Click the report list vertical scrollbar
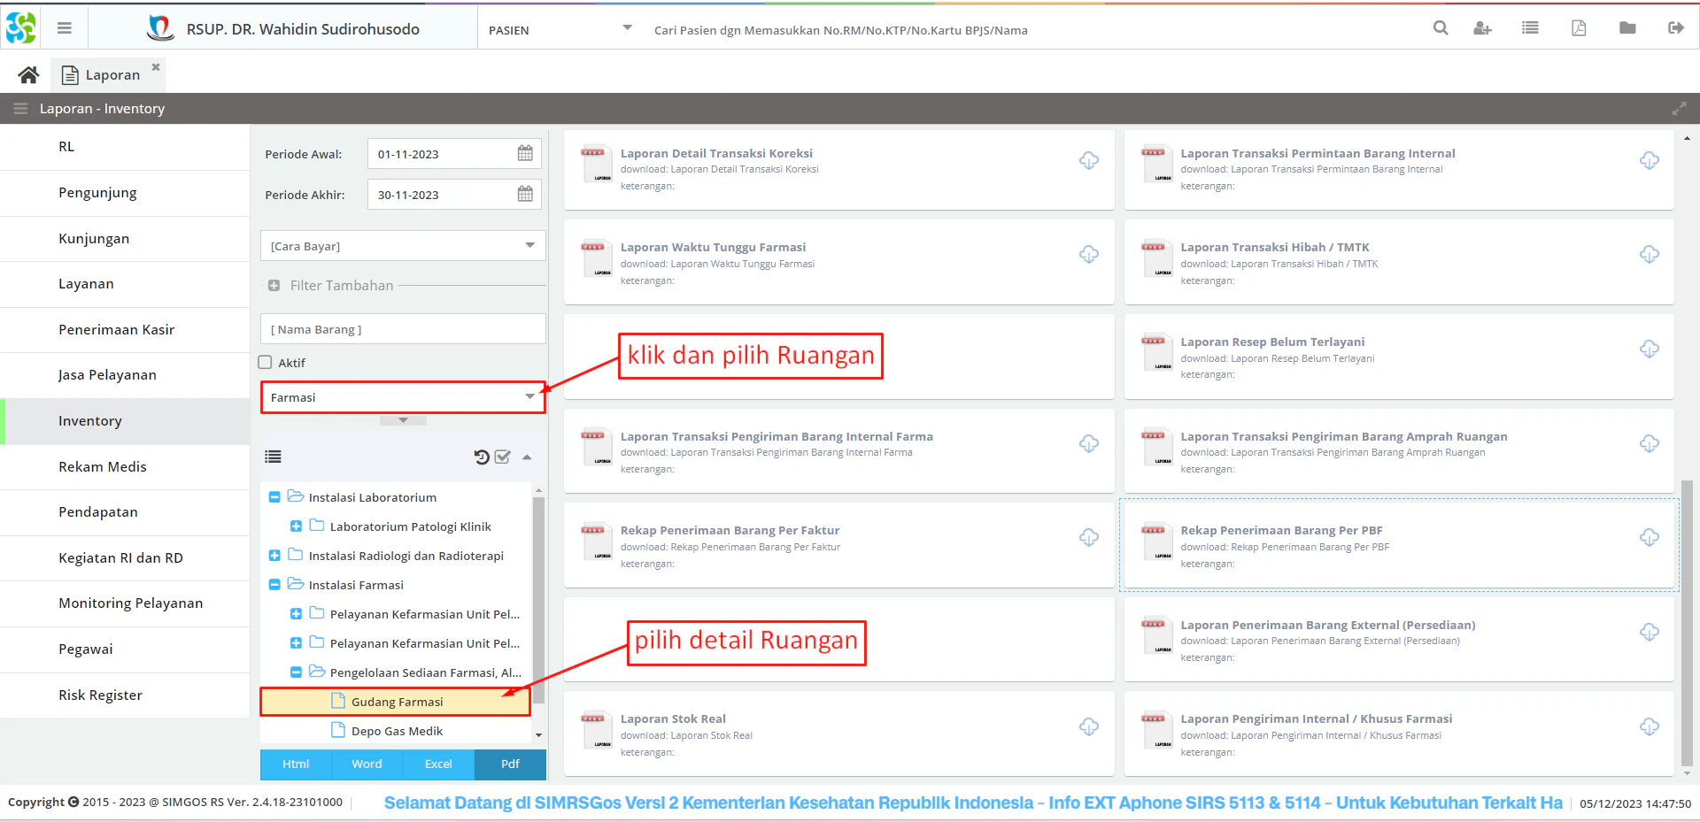This screenshot has height=822, width=1700. tap(1687, 624)
